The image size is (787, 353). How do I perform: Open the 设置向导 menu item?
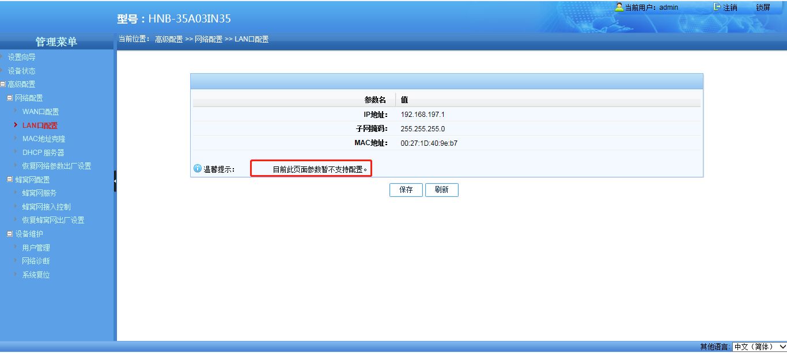pyautogui.click(x=21, y=57)
